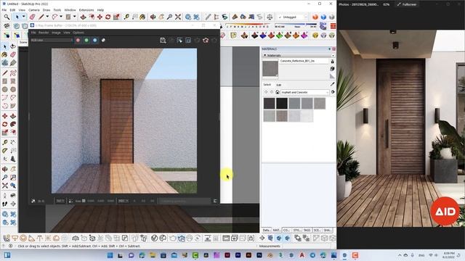The width and height of the screenshot is (465, 261).
Task: Open the Camera menu in SketchUp
Action: [x=34, y=10]
